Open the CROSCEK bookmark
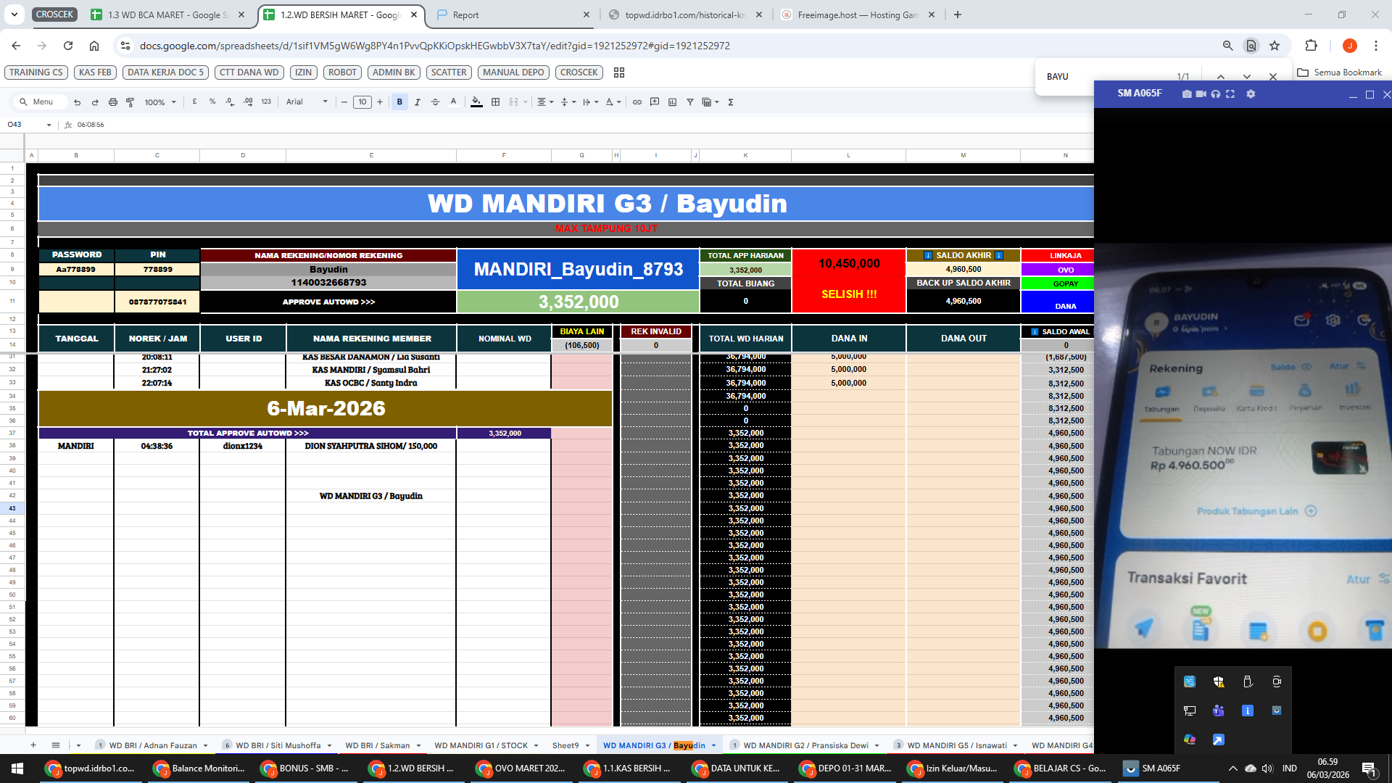The width and height of the screenshot is (1392, 783). [x=579, y=72]
